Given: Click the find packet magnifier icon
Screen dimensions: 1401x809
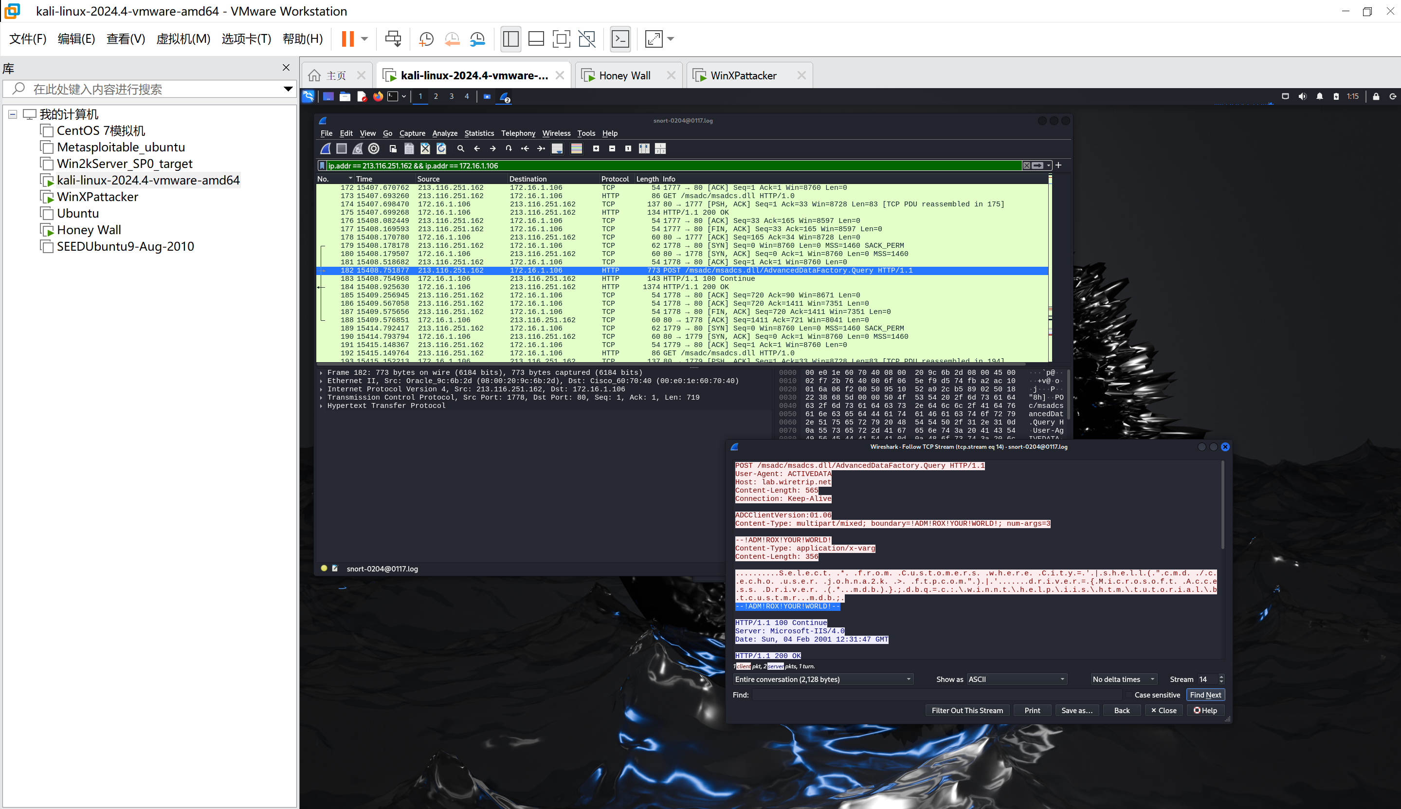Looking at the screenshot, I should point(460,148).
